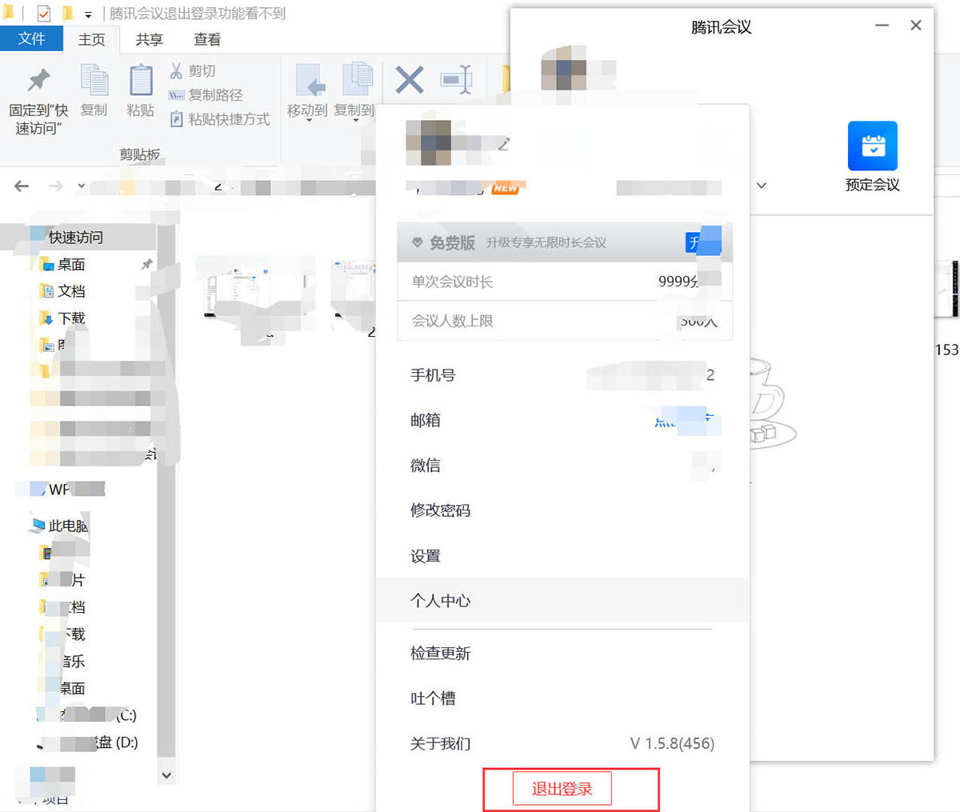Click the Paste clipboard icon
960x812 pixels.
point(141,80)
